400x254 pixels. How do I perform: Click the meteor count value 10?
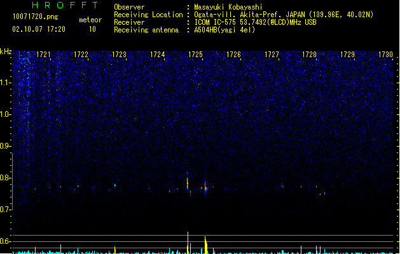[92, 29]
